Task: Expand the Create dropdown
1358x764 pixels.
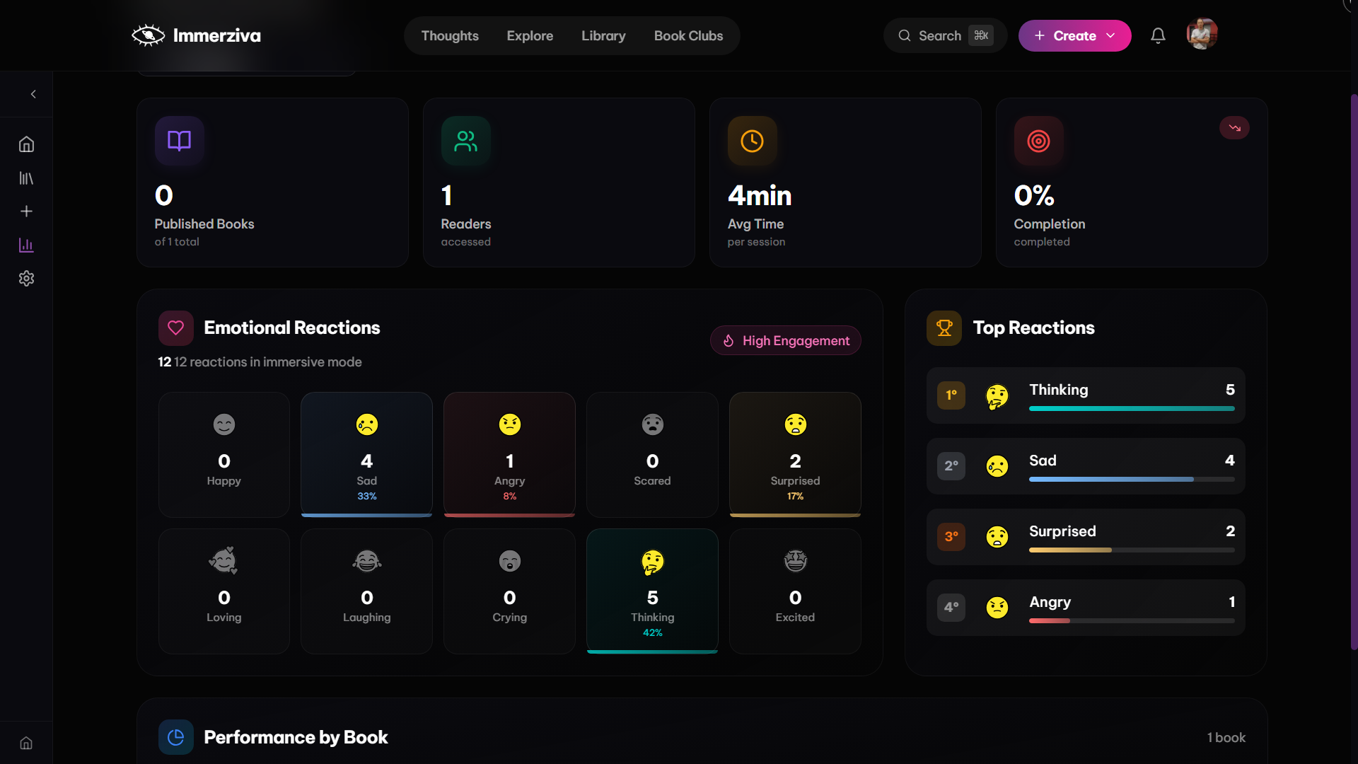Action: click(1074, 35)
